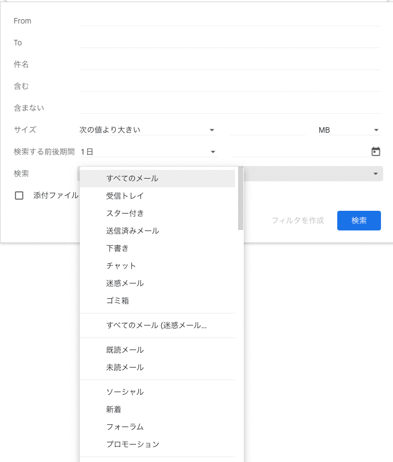The image size is (393, 462).
Task: Open the calendar date picker icon
Action: [376, 151]
